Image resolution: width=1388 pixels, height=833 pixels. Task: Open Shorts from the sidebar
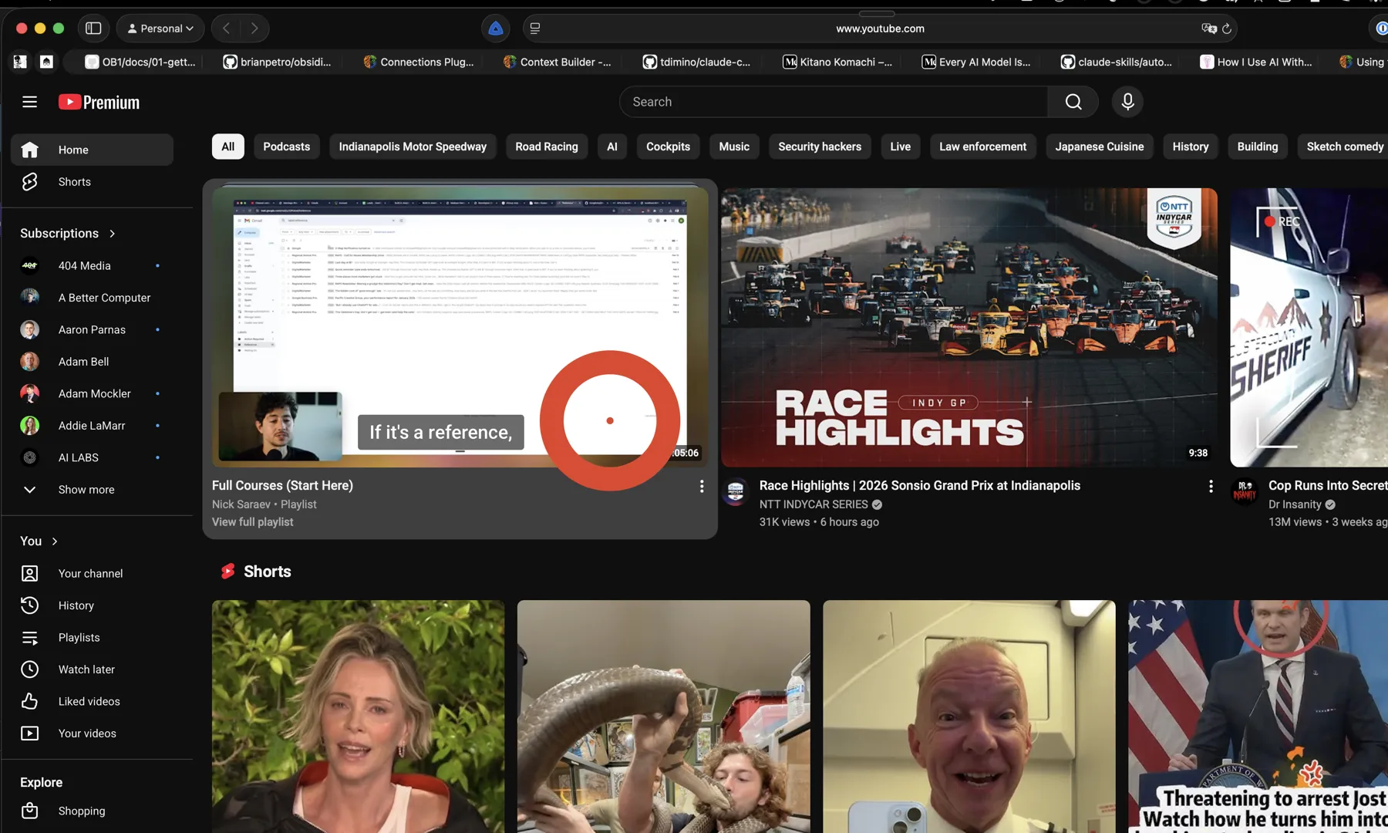[x=92, y=182]
